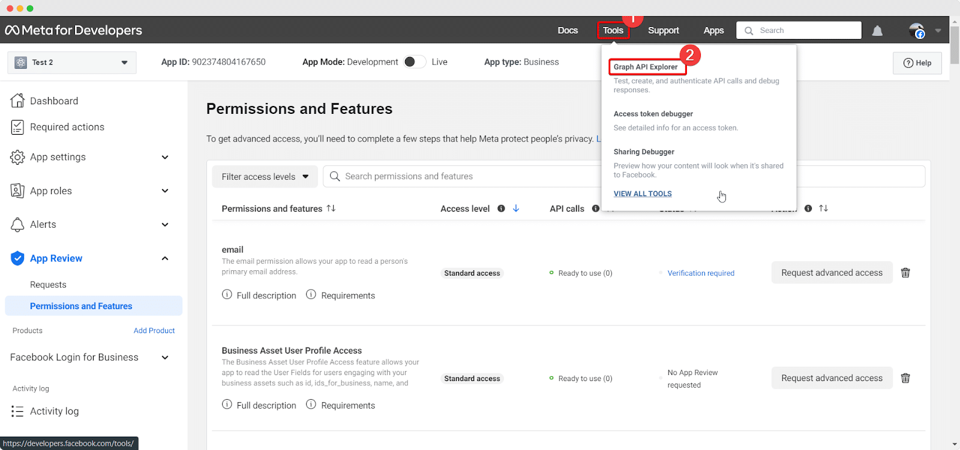Expand Facebook Login for Business

pyautogui.click(x=165, y=357)
